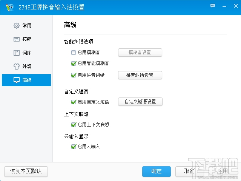The image size is (241, 181).
Task: Apply settings with 应用 button
Action: 223,171
